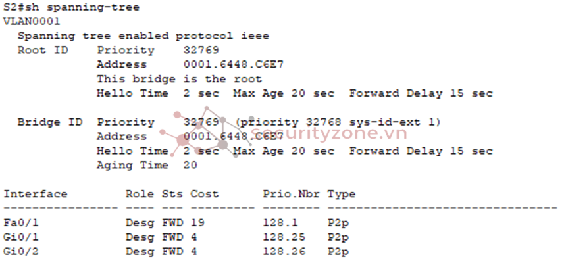Click the Role column header
The image size is (566, 263).
[140, 194]
